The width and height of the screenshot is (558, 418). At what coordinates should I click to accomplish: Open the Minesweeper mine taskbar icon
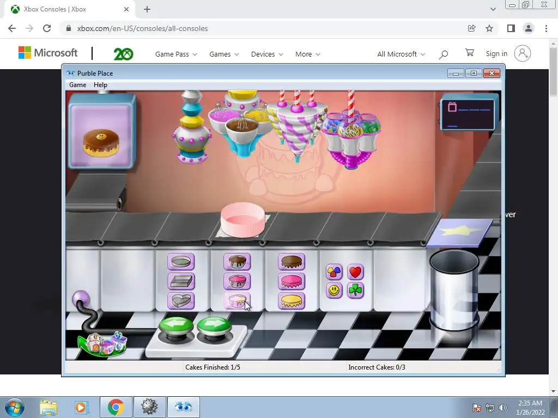point(149,407)
